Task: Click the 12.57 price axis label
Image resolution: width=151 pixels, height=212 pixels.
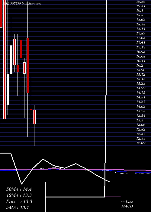Action: click(x=141, y=134)
